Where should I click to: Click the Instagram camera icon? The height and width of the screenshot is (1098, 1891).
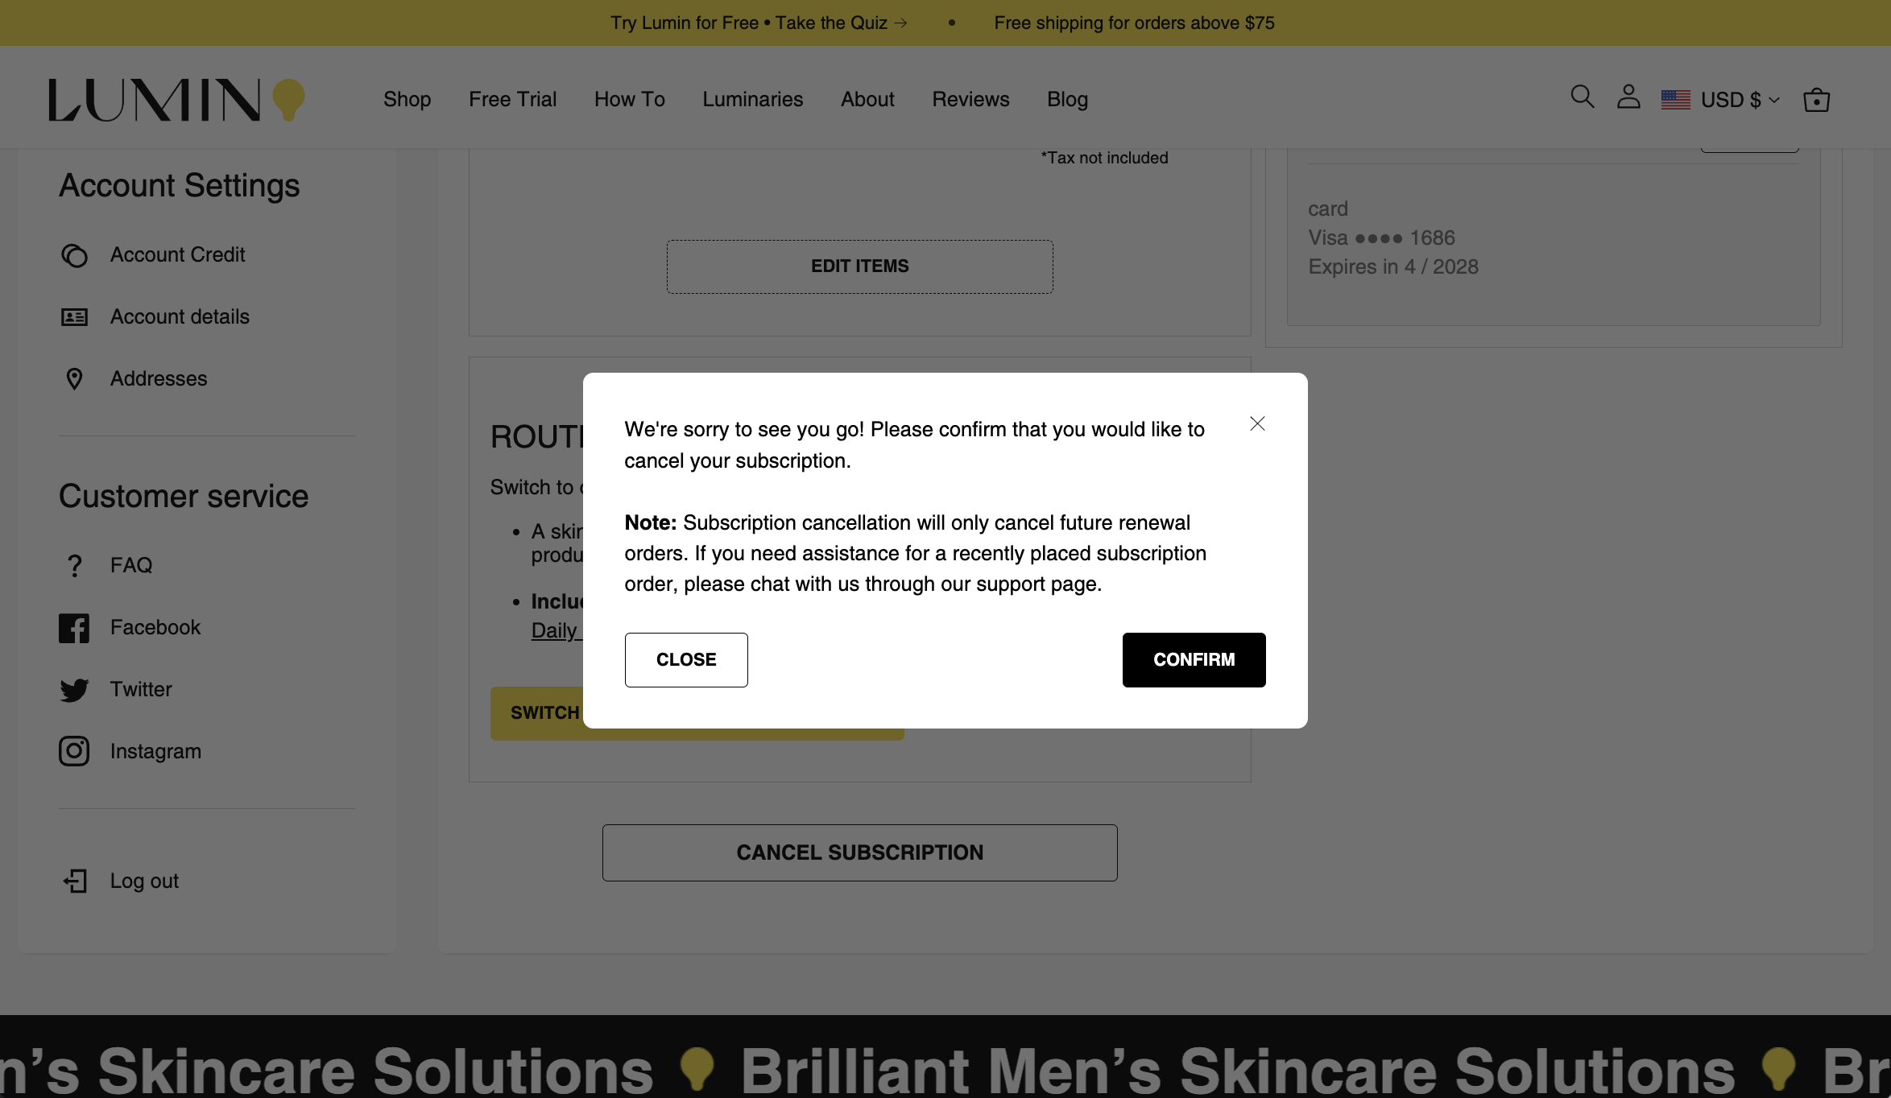click(74, 752)
